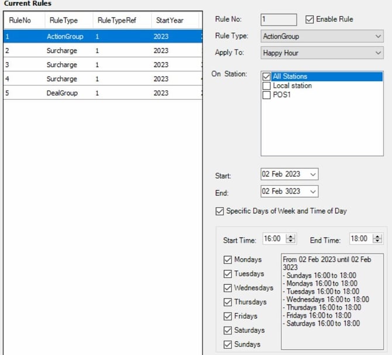Check the POS1 station checkbox
Viewport: 392px width, 355px height.
[266, 95]
